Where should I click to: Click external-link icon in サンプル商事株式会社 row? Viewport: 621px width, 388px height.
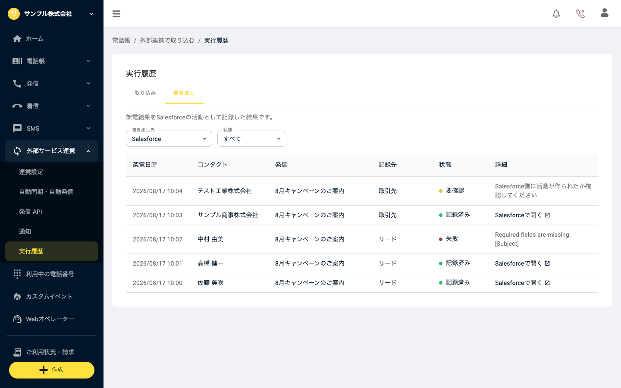tap(547, 215)
